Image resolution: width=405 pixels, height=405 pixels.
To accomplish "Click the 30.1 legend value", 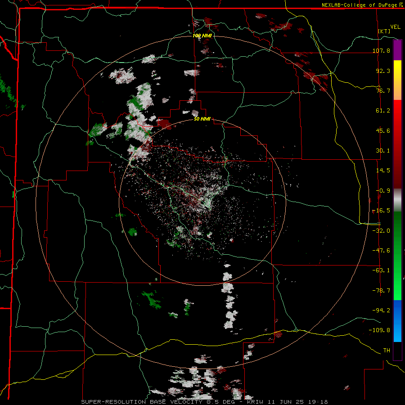I will coord(383,151).
